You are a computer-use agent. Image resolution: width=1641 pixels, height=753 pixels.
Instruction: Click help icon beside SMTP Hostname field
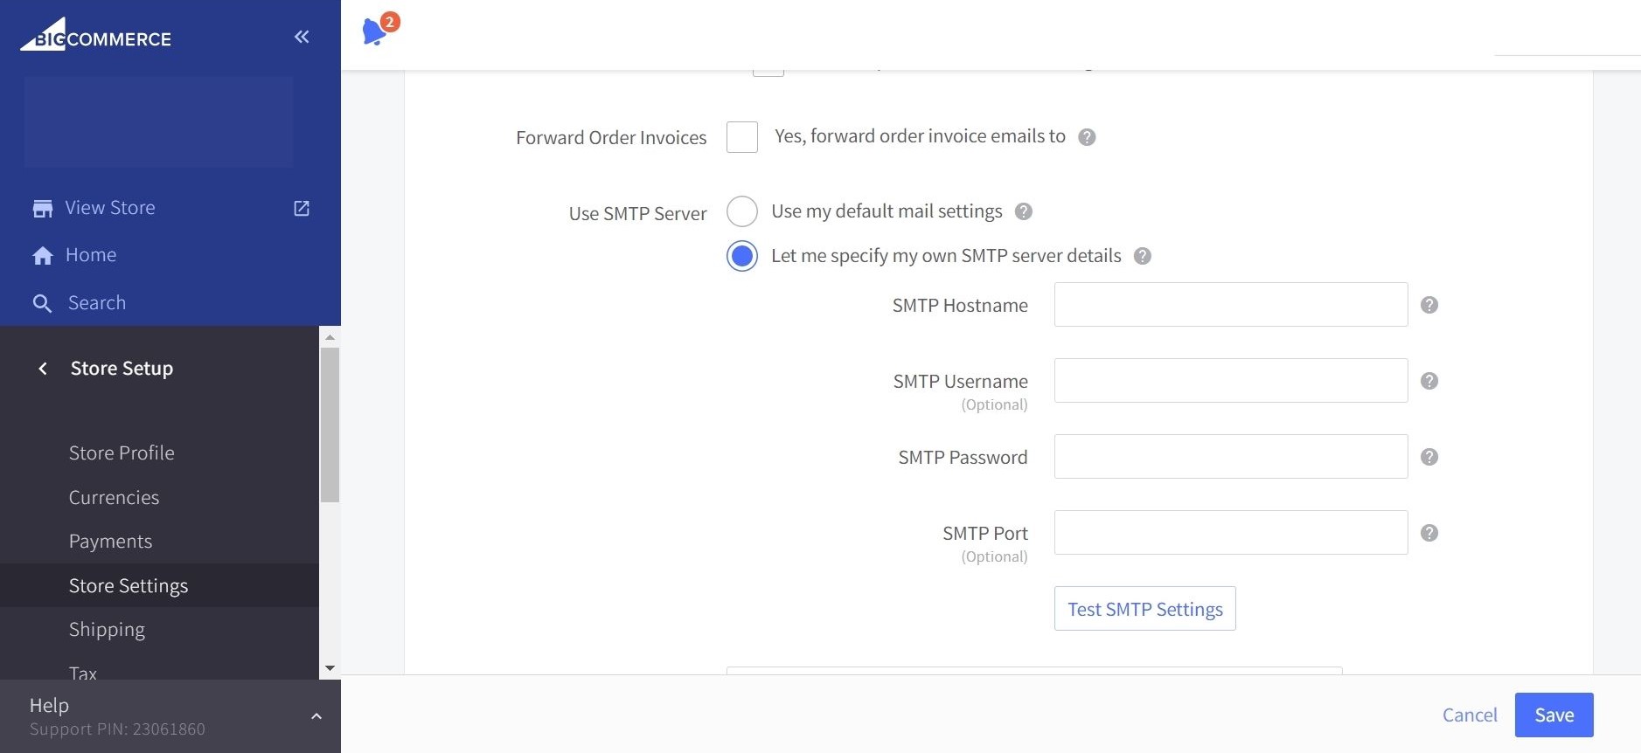click(1429, 305)
